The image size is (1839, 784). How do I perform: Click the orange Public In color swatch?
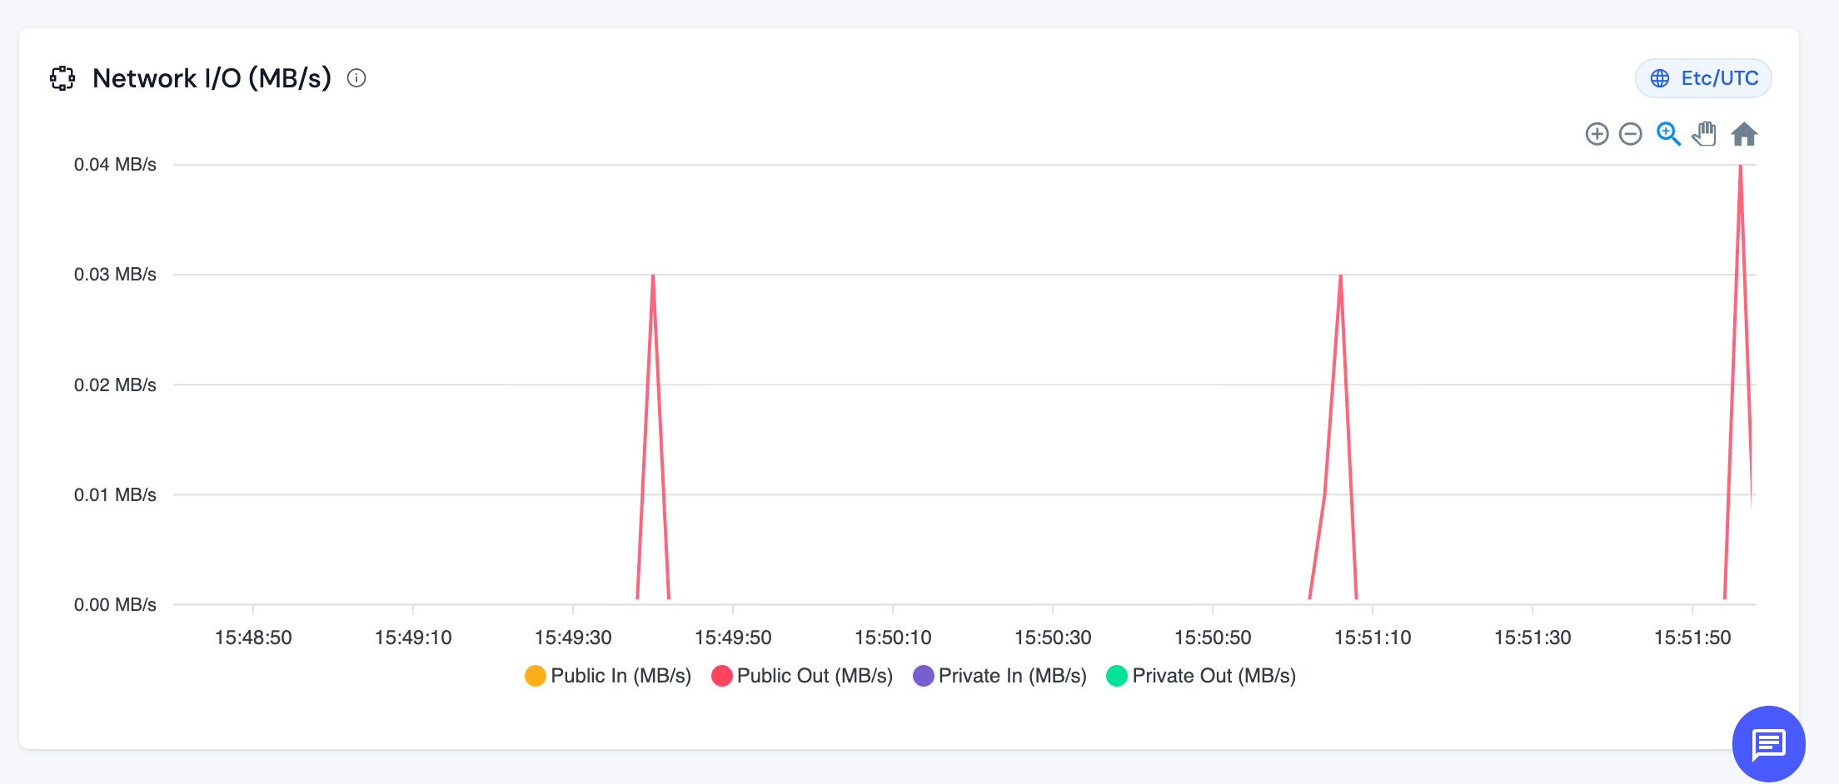pos(535,675)
